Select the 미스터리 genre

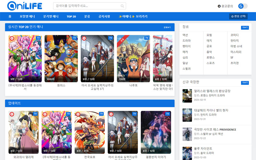[x=236, y=52]
